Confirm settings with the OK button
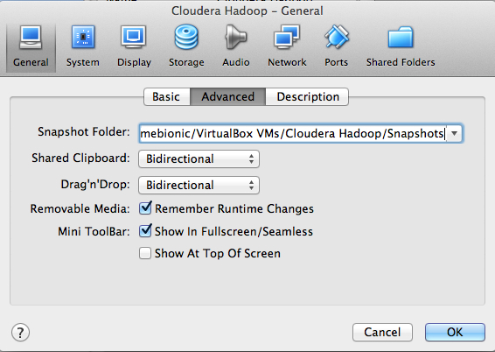The height and width of the screenshot is (352, 495). (455, 332)
